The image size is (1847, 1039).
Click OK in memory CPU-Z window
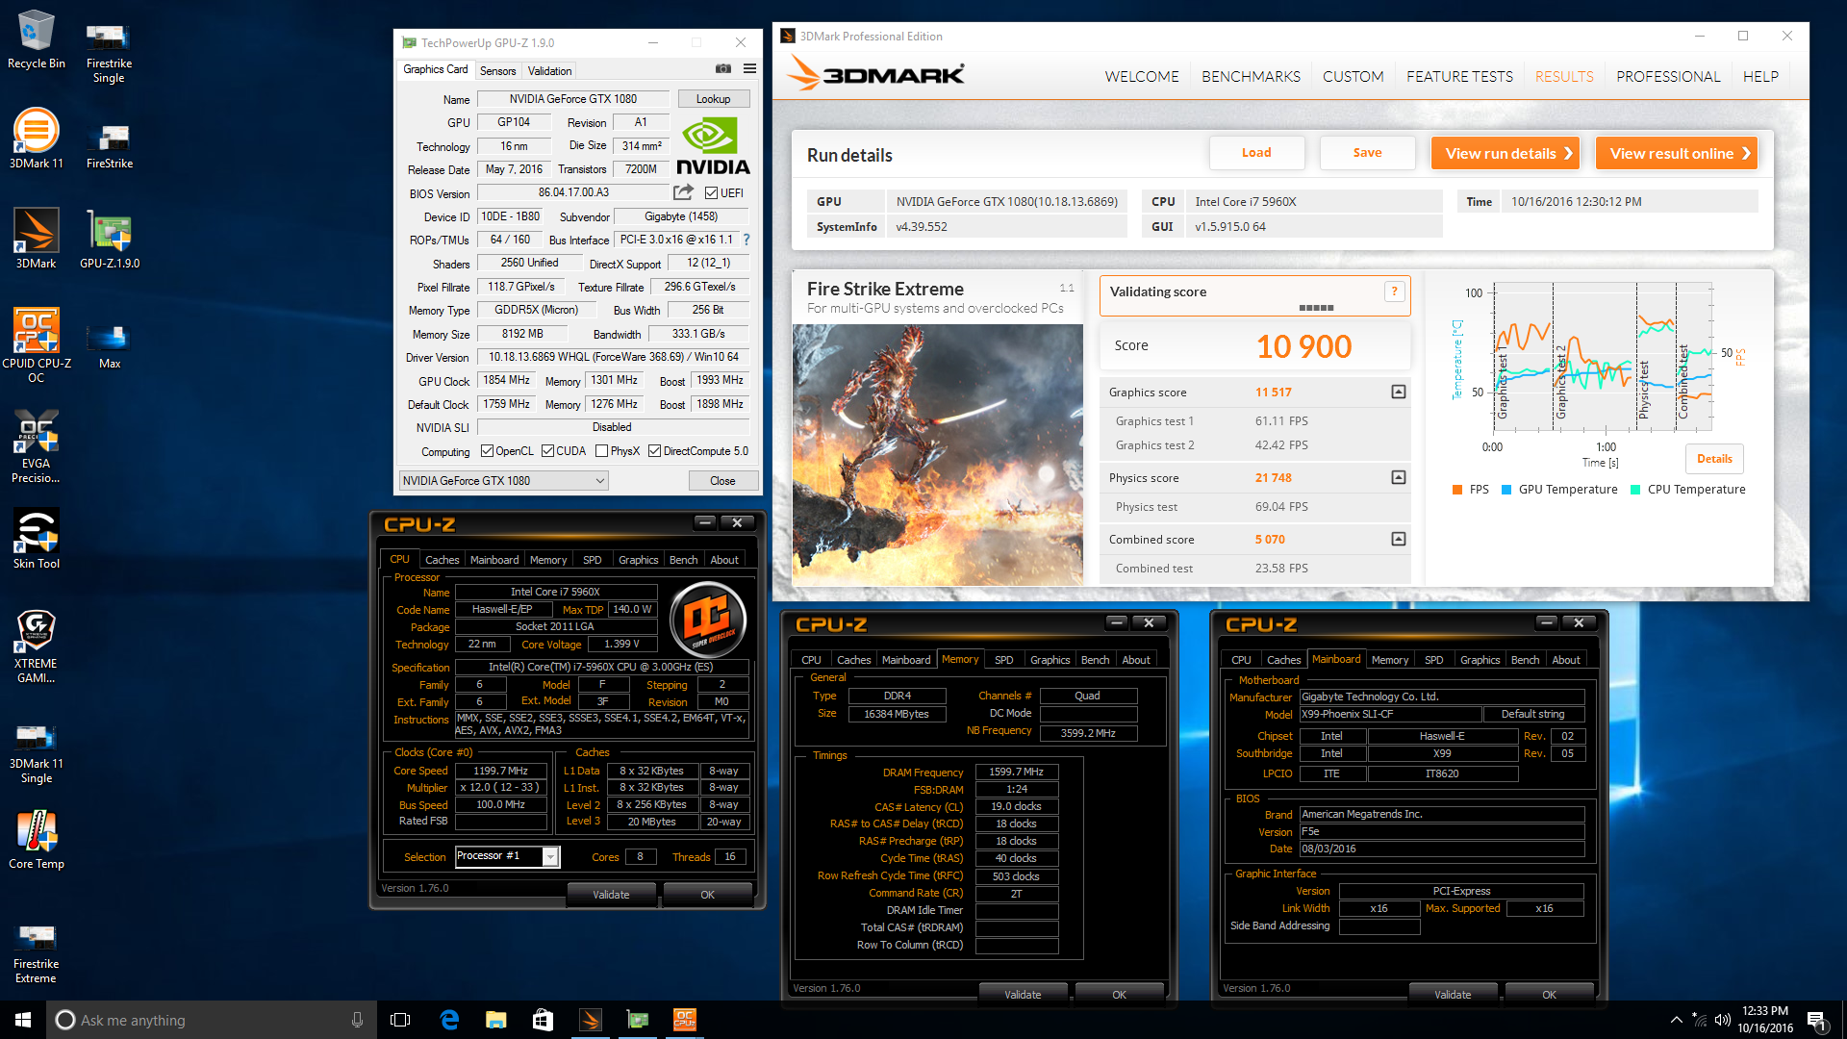click(x=1119, y=995)
